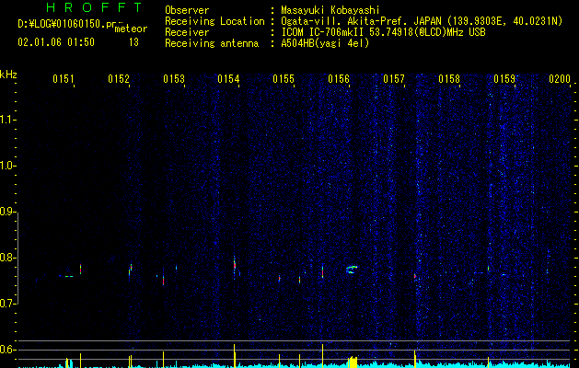Click the 0153 time marker
The image size is (579, 368).
click(174, 79)
